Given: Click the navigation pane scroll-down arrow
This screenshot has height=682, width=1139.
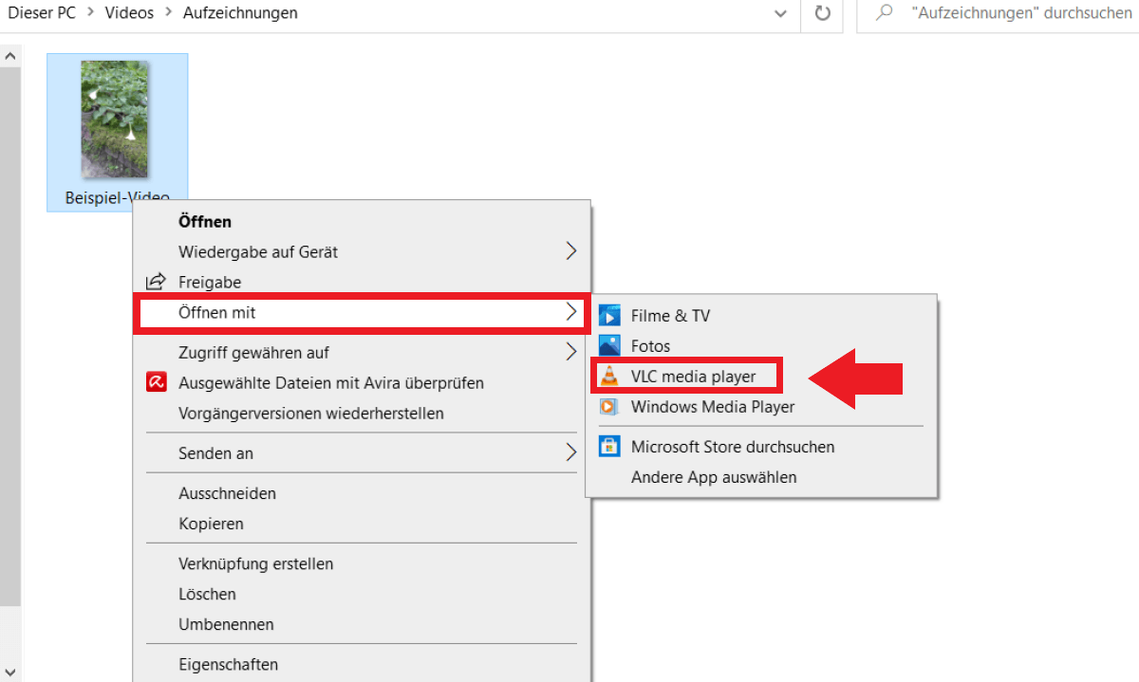Looking at the screenshot, I should [10, 671].
